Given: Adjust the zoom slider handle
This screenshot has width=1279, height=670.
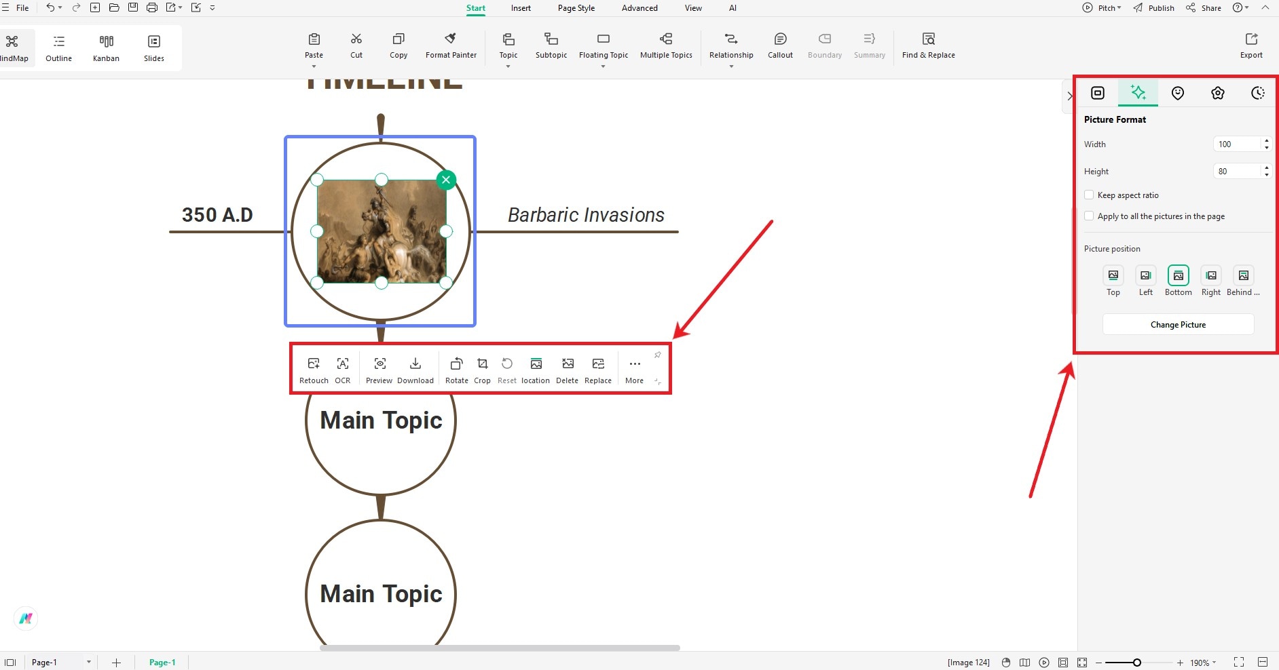Looking at the screenshot, I should 1136,663.
